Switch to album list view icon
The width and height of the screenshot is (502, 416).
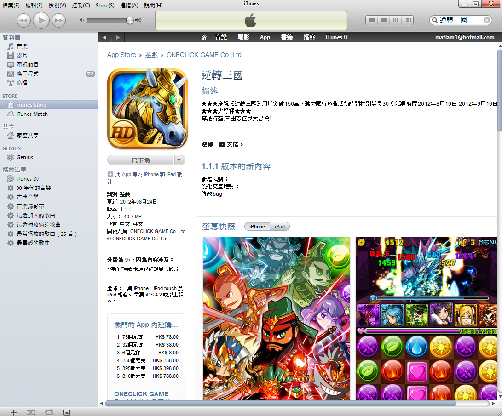[x=383, y=20]
